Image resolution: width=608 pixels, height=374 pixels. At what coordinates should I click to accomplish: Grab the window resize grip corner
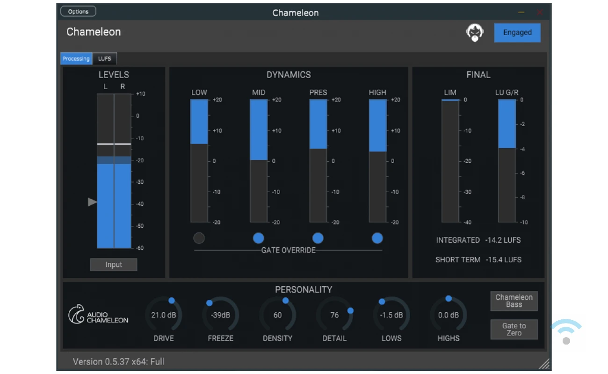click(544, 364)
